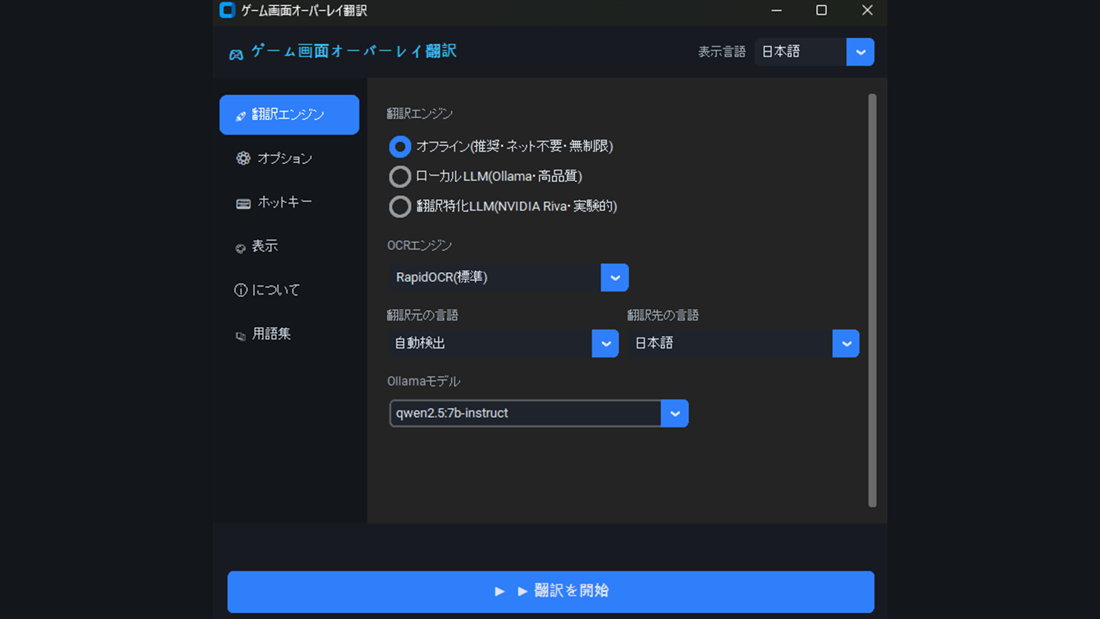Select オフライン translation engine radio button
The height and width of the screenshot is (619, 1100).
pyautogui.click(x=400, y=147)
